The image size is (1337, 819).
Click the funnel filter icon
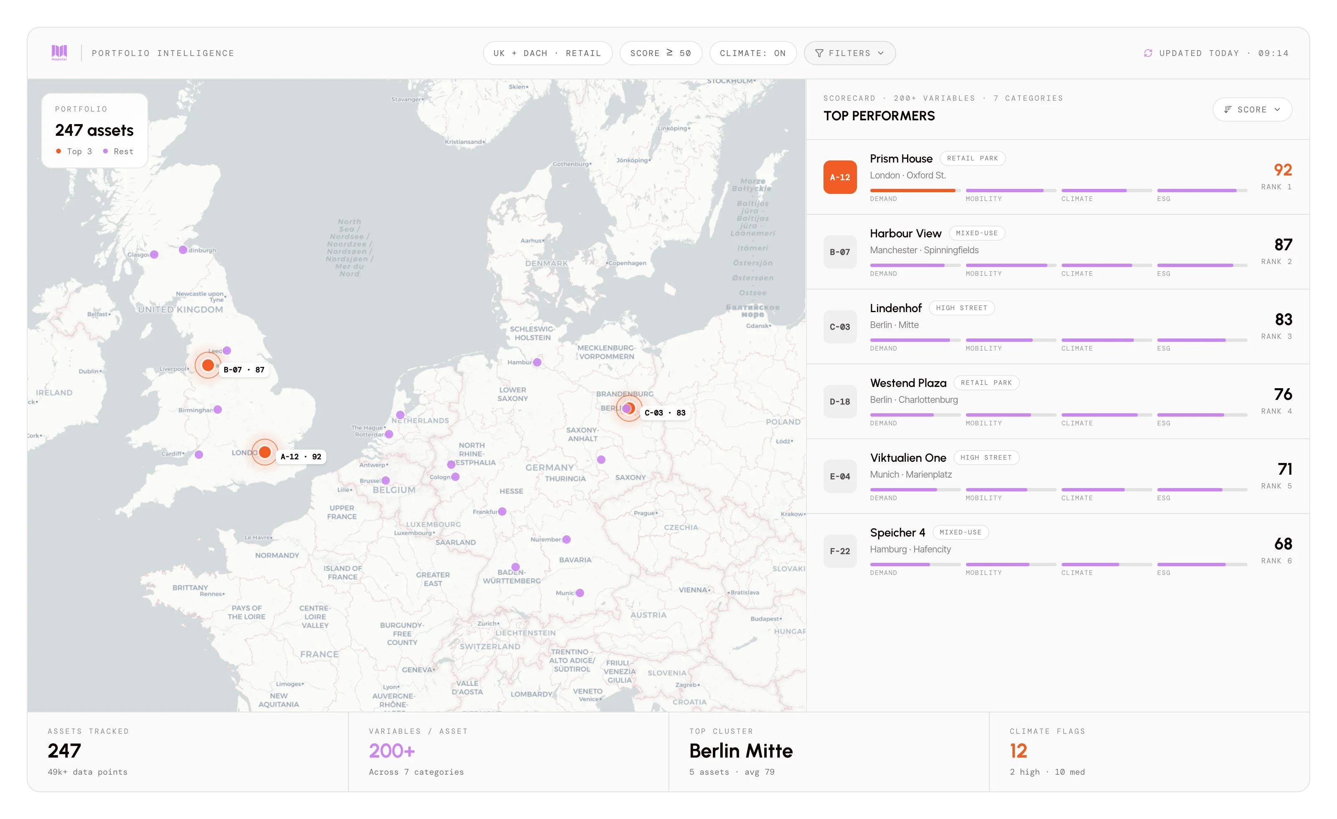pyautogui.click(x=819, y=53)
